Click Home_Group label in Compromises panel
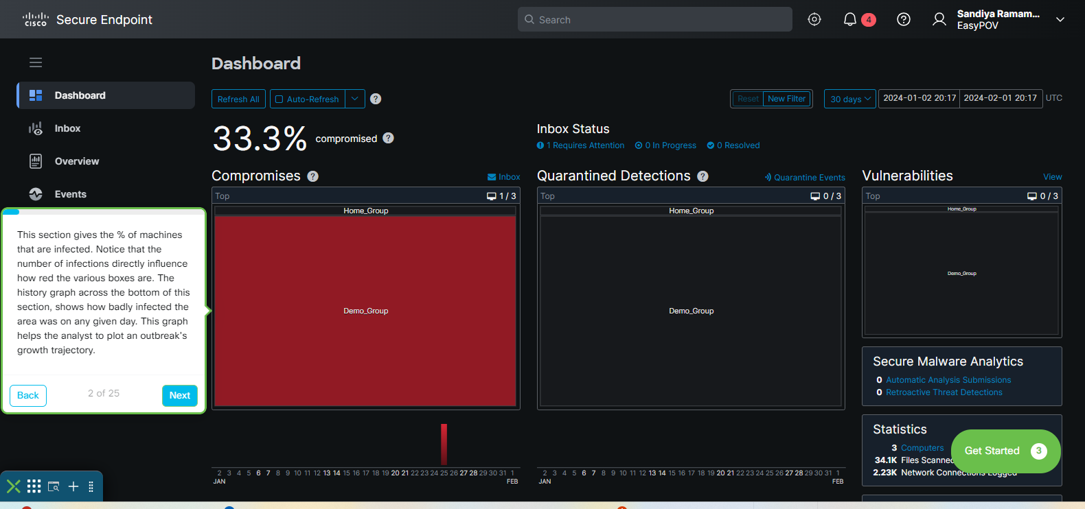Screen dimensions: 1085x509 (366, 211)
